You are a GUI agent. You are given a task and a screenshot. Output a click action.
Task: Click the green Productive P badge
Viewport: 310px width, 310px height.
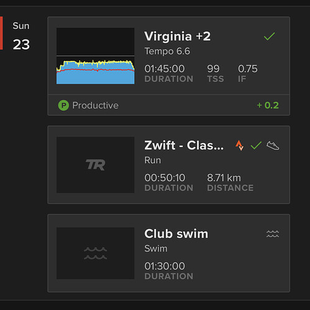63,105
